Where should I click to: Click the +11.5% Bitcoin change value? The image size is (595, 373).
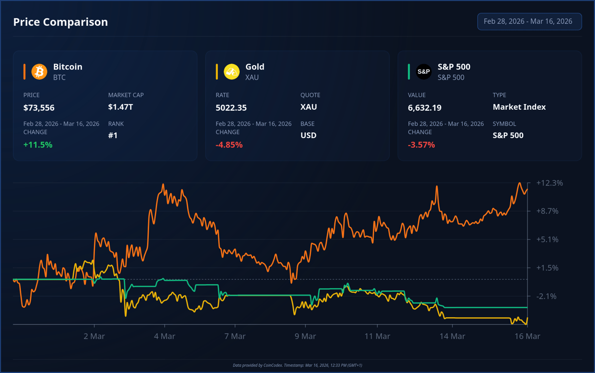tap(38, 144)
